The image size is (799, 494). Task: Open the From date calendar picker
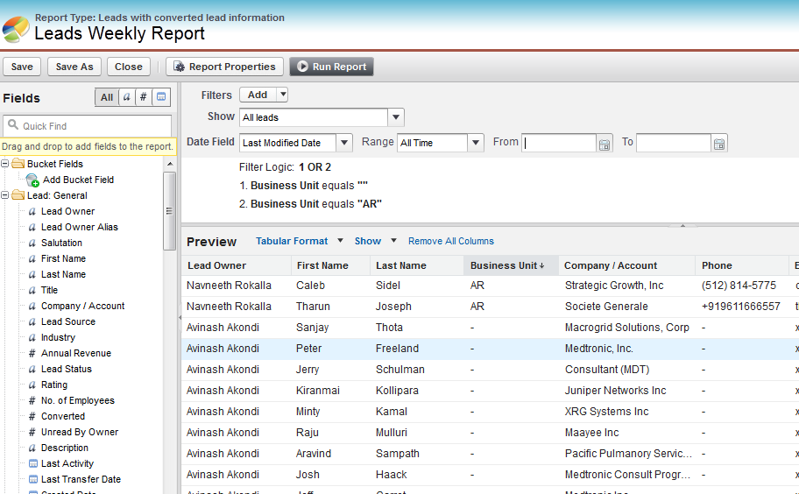point(605,144)
